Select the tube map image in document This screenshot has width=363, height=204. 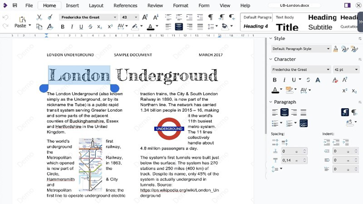click(90, 165)
